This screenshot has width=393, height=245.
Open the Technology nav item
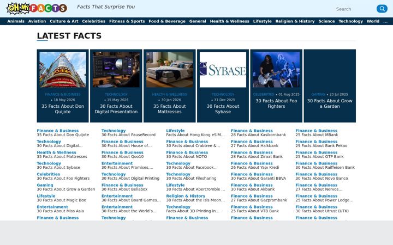coord(350,21)
